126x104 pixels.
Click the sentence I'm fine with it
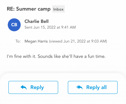pos(22,56)
